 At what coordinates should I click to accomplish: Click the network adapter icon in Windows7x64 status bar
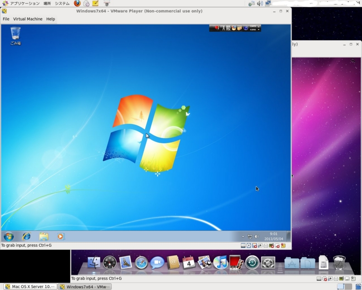[x=260, y=246]
